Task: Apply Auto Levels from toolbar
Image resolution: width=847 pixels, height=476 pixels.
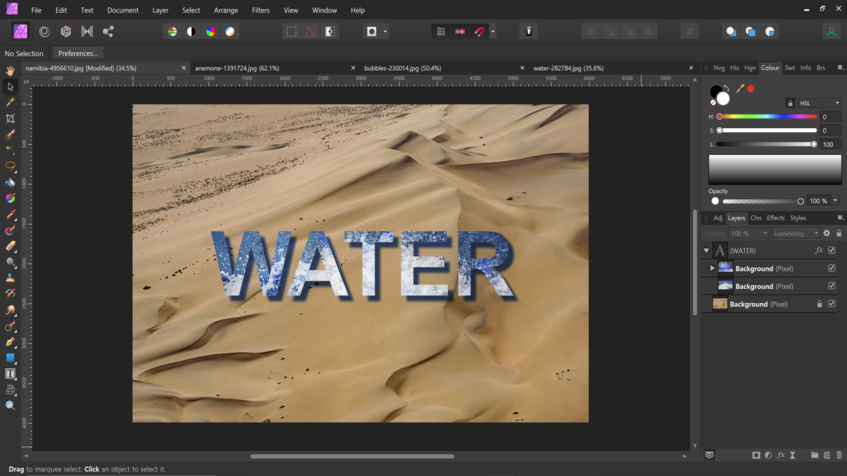Action: point(172,31)
